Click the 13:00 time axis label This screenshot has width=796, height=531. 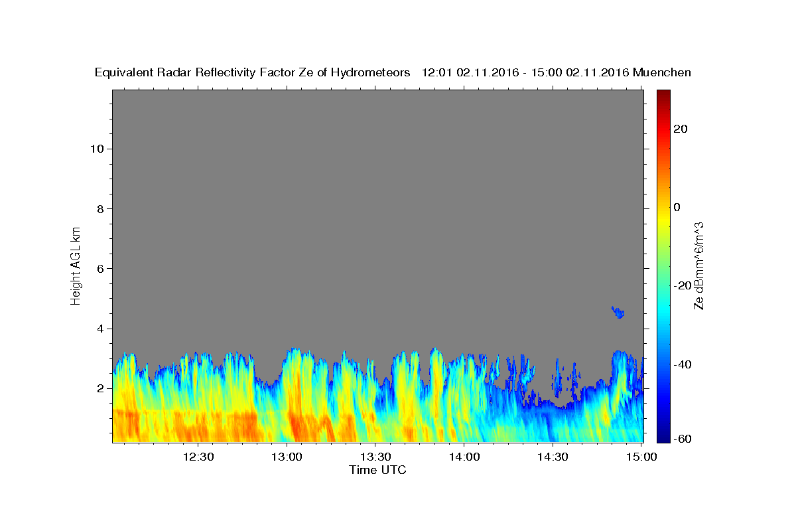(x=287, y=457)
